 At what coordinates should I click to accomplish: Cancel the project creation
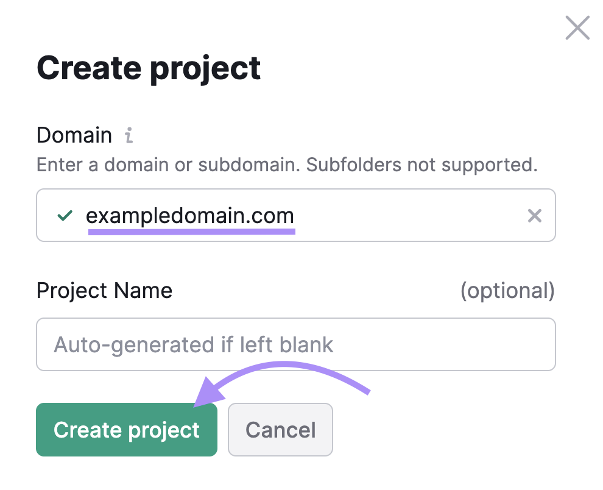coord(280,430)
